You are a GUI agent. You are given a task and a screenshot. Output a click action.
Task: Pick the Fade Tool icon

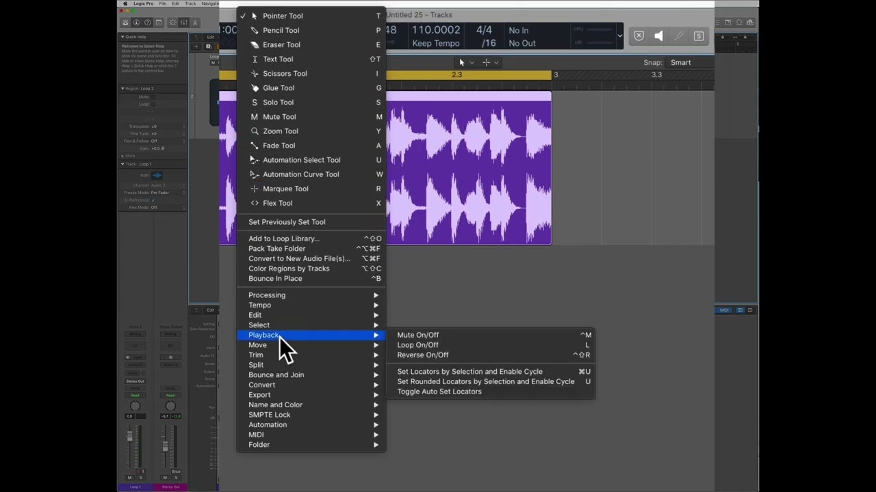click(255, 146)
